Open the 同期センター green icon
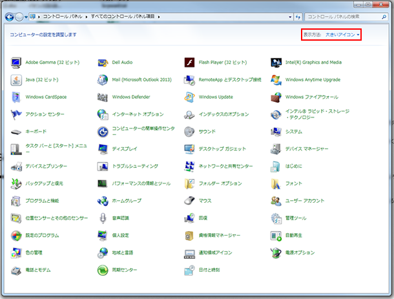The width and height of the screenshot is (394, 299). coord(103,270)
